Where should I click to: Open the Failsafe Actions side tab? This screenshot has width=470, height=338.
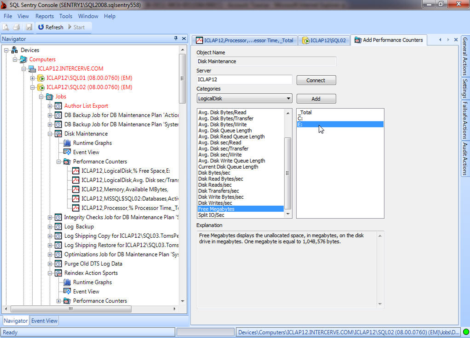[x=465, y=120]
